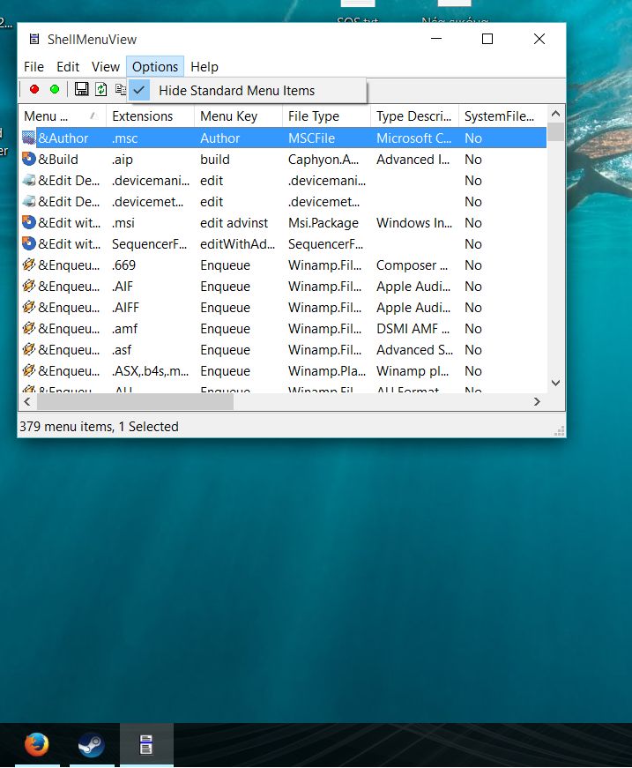Click the 'editWithAd...' menu key cell

point(237,244)
